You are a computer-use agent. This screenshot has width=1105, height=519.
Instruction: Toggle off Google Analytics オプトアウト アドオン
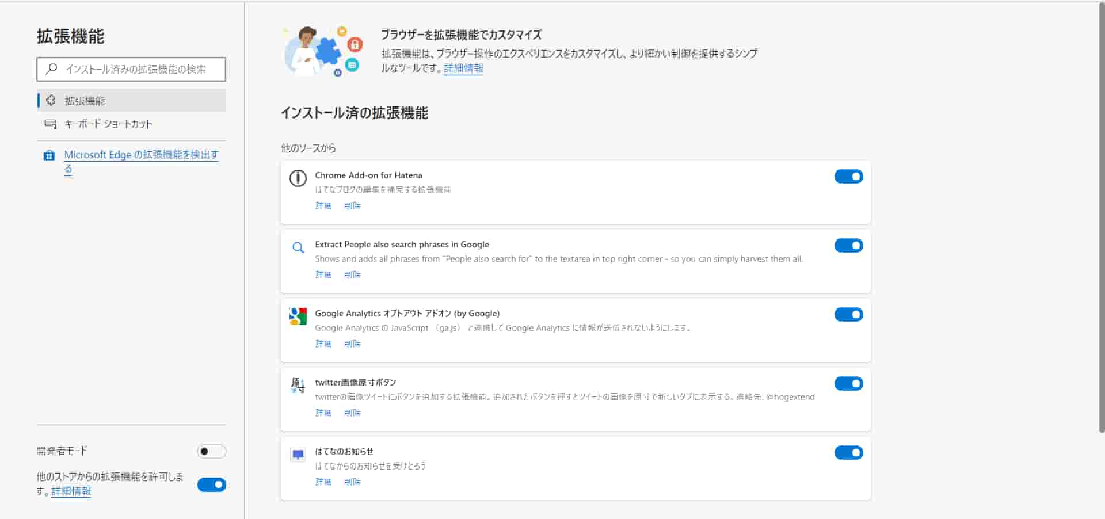(848, 314)
